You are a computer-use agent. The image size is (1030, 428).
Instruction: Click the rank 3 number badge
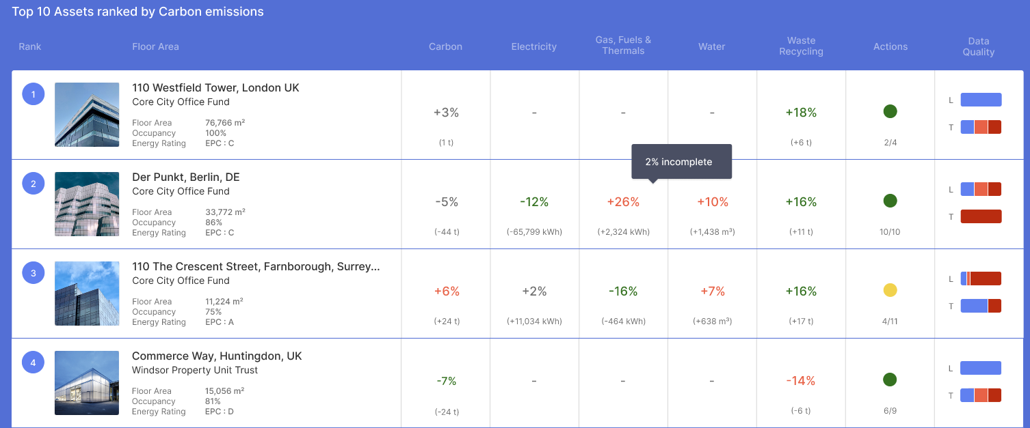(x=34, y=273)
